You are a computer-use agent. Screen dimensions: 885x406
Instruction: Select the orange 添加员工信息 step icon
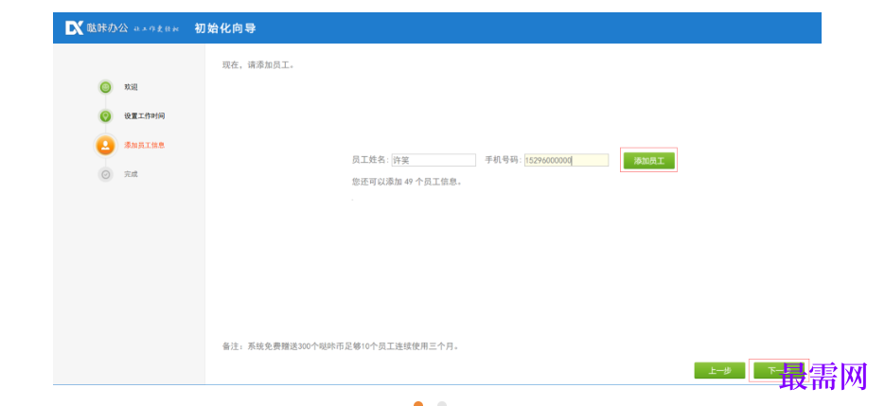[106, 145]
